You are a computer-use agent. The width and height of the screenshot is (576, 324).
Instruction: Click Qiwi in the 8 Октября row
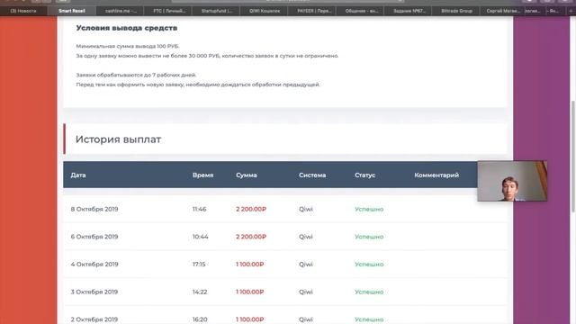[306, 209]
